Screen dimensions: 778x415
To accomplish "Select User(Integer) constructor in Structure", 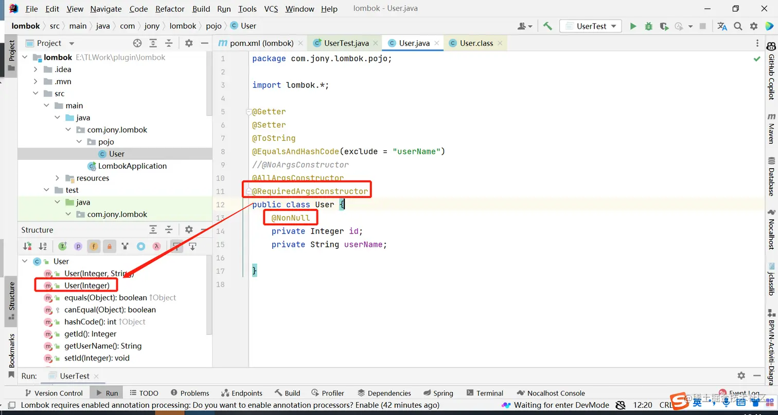I will click(87, 285).
